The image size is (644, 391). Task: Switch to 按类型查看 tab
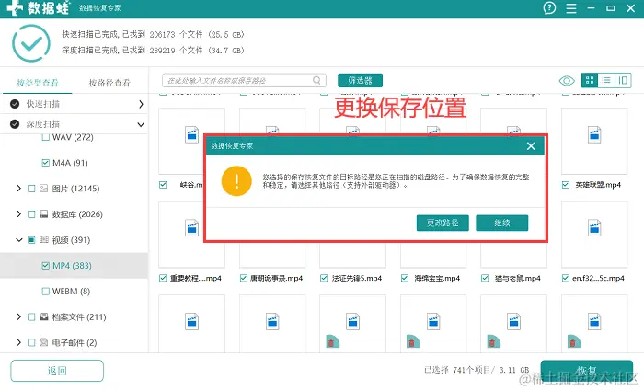click(38, 83)
